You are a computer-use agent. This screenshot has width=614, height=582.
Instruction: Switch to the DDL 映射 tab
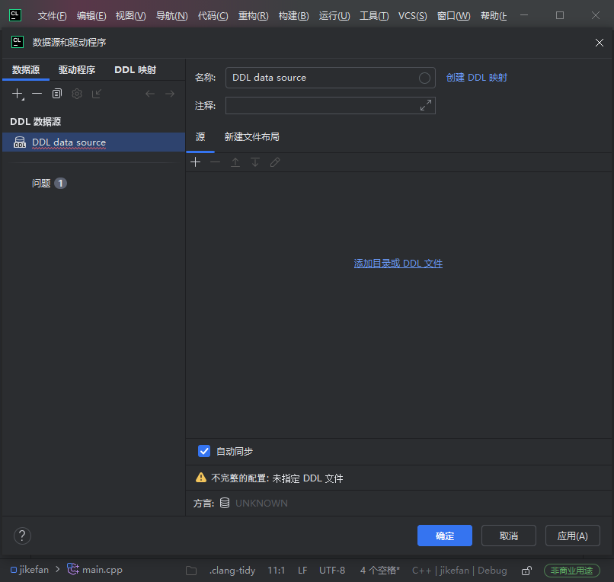point(135,70)
